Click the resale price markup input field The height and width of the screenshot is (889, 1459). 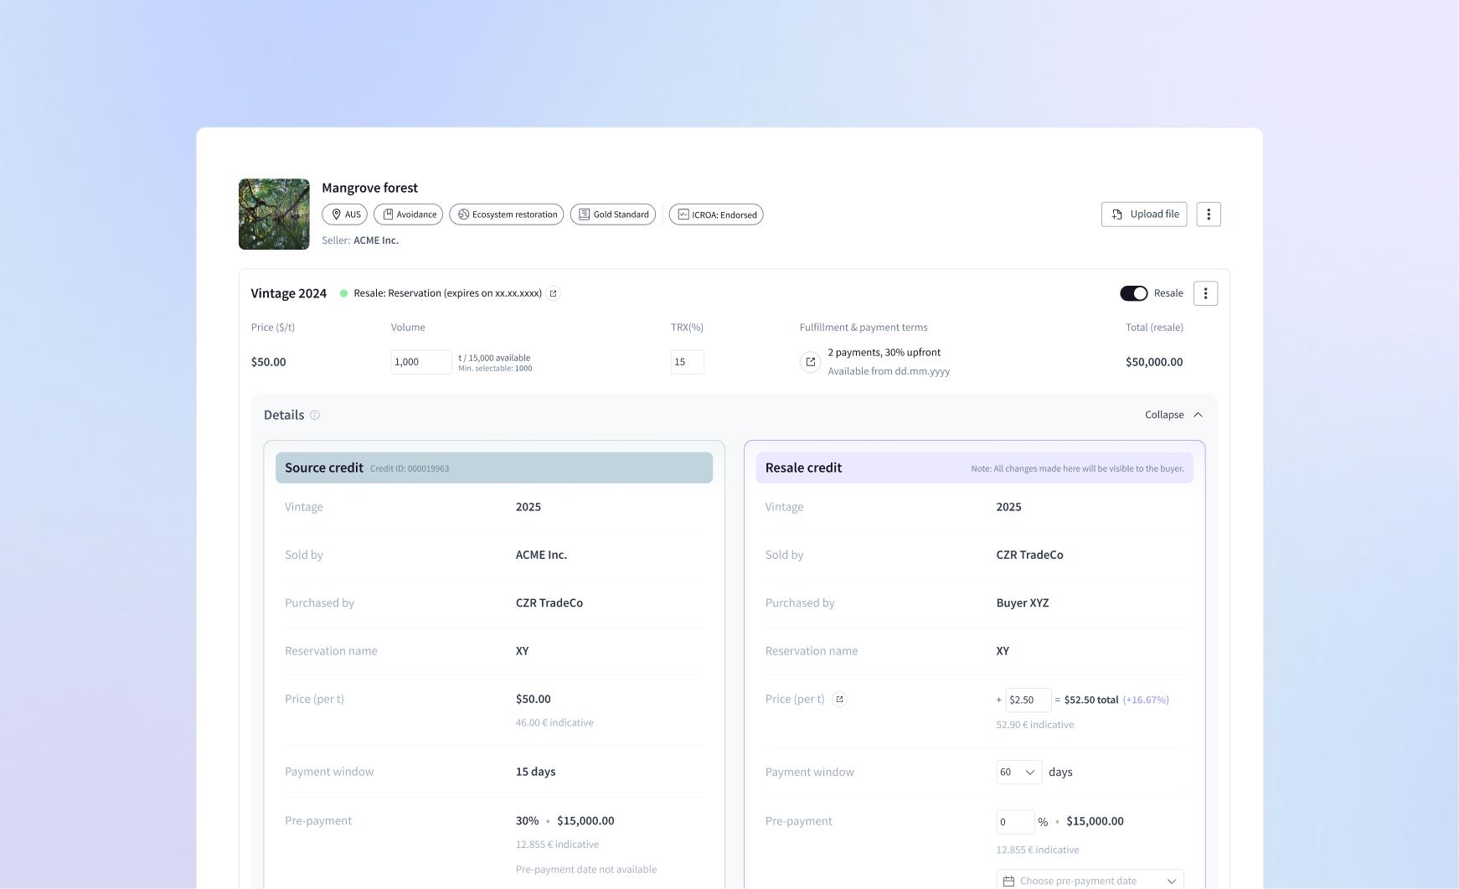[x=1028, y=700]
